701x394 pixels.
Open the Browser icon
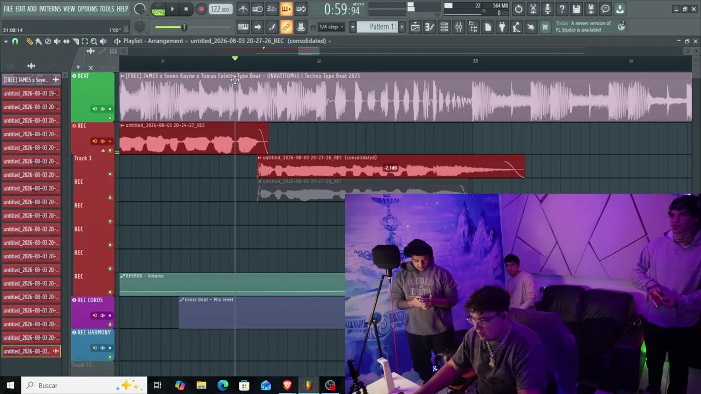[473, 27]
